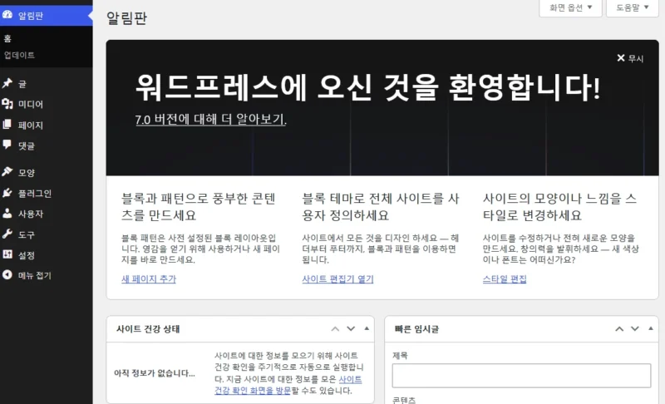This screenshot has width=665, height=404.
Task: Click heading 블록과 패턴으로 풍부한 콘텐츠를 만드세요
Action: click(x=199, y=207)
